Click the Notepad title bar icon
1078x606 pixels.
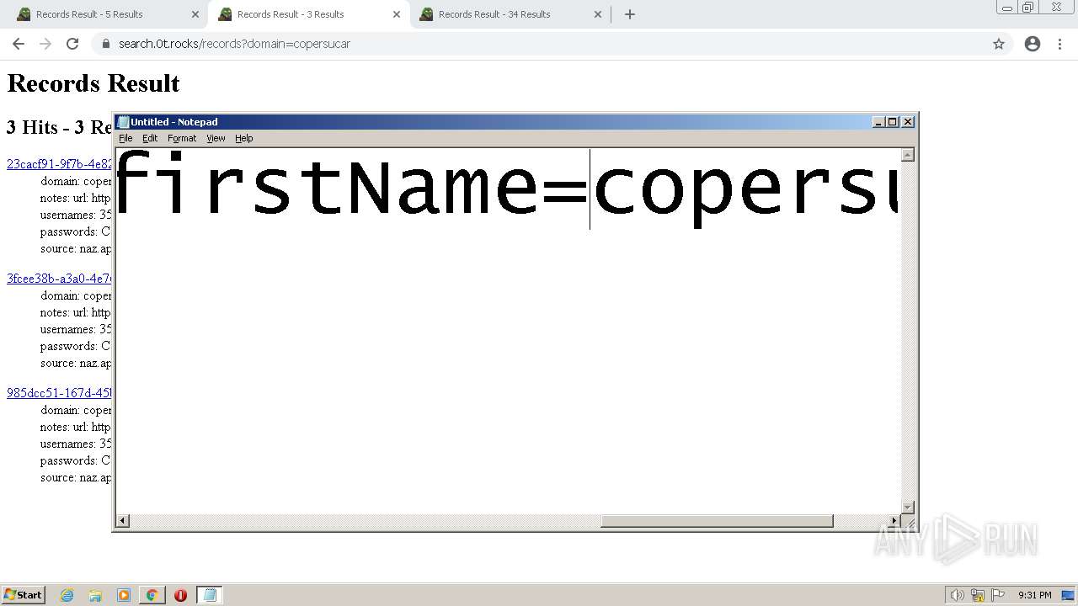[x=123, y=122]
